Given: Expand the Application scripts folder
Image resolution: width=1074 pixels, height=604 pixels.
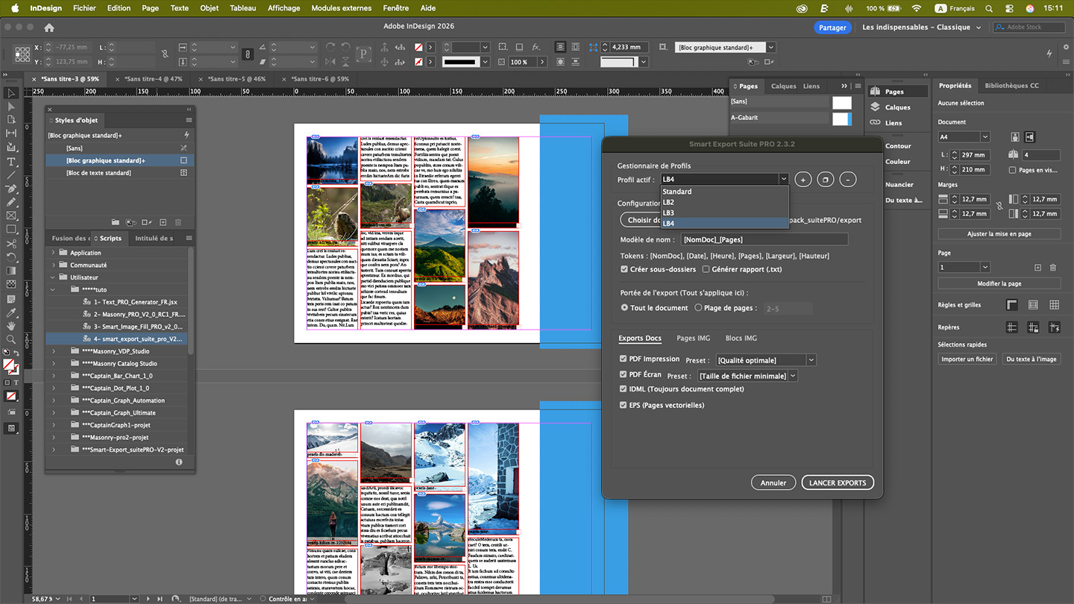Looking at the screenshot, I should coord(54,253).
